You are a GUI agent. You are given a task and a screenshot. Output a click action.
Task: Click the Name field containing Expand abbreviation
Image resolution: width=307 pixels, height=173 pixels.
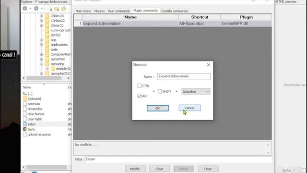pyautogui.click(x=184, y=76)
